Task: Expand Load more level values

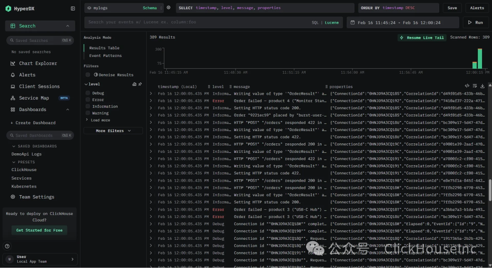Action: click(x=98, y=120)
